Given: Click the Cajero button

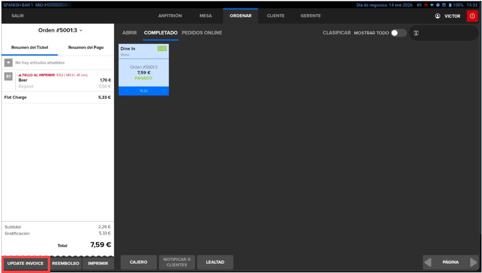Looking at the screenshot, I should (139, 262).
